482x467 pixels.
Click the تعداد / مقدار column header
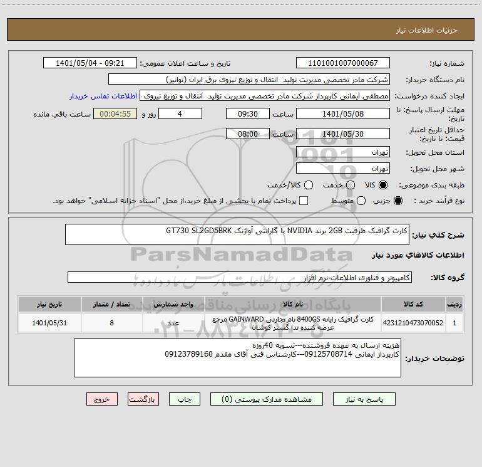pos(111,304)
